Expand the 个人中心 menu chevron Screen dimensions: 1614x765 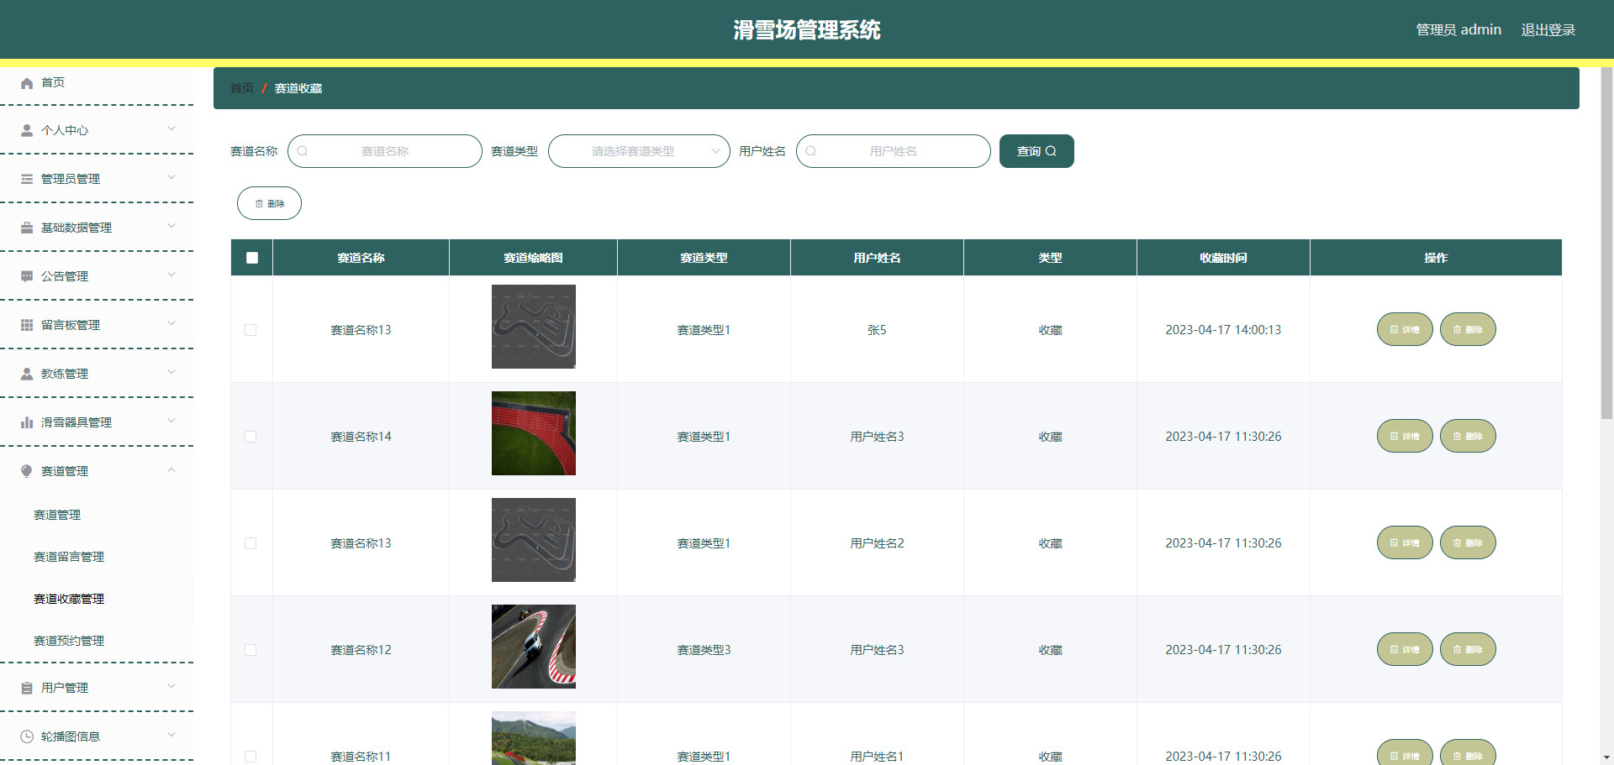171,128
